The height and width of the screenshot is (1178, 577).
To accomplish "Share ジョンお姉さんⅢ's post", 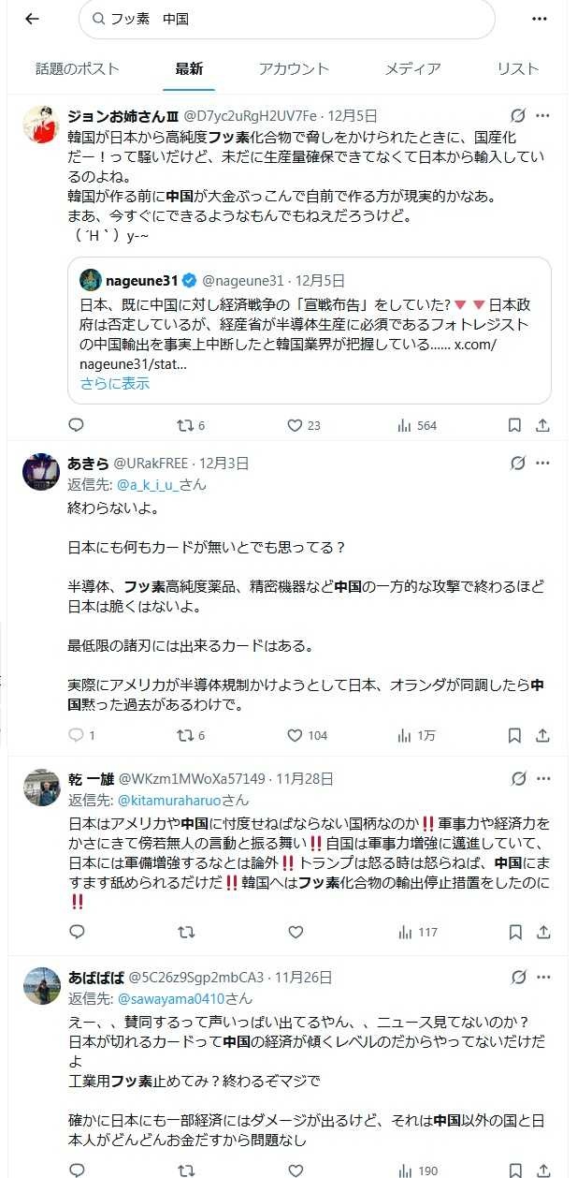I will (x=542, y=425).
